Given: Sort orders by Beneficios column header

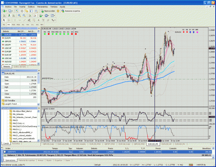Looking at the screenshot, I should (206, 149).
